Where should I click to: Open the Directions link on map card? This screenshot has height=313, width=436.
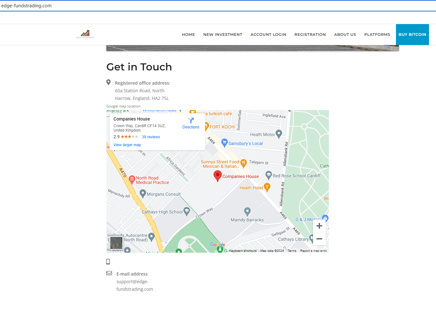(x=191, y=127)
